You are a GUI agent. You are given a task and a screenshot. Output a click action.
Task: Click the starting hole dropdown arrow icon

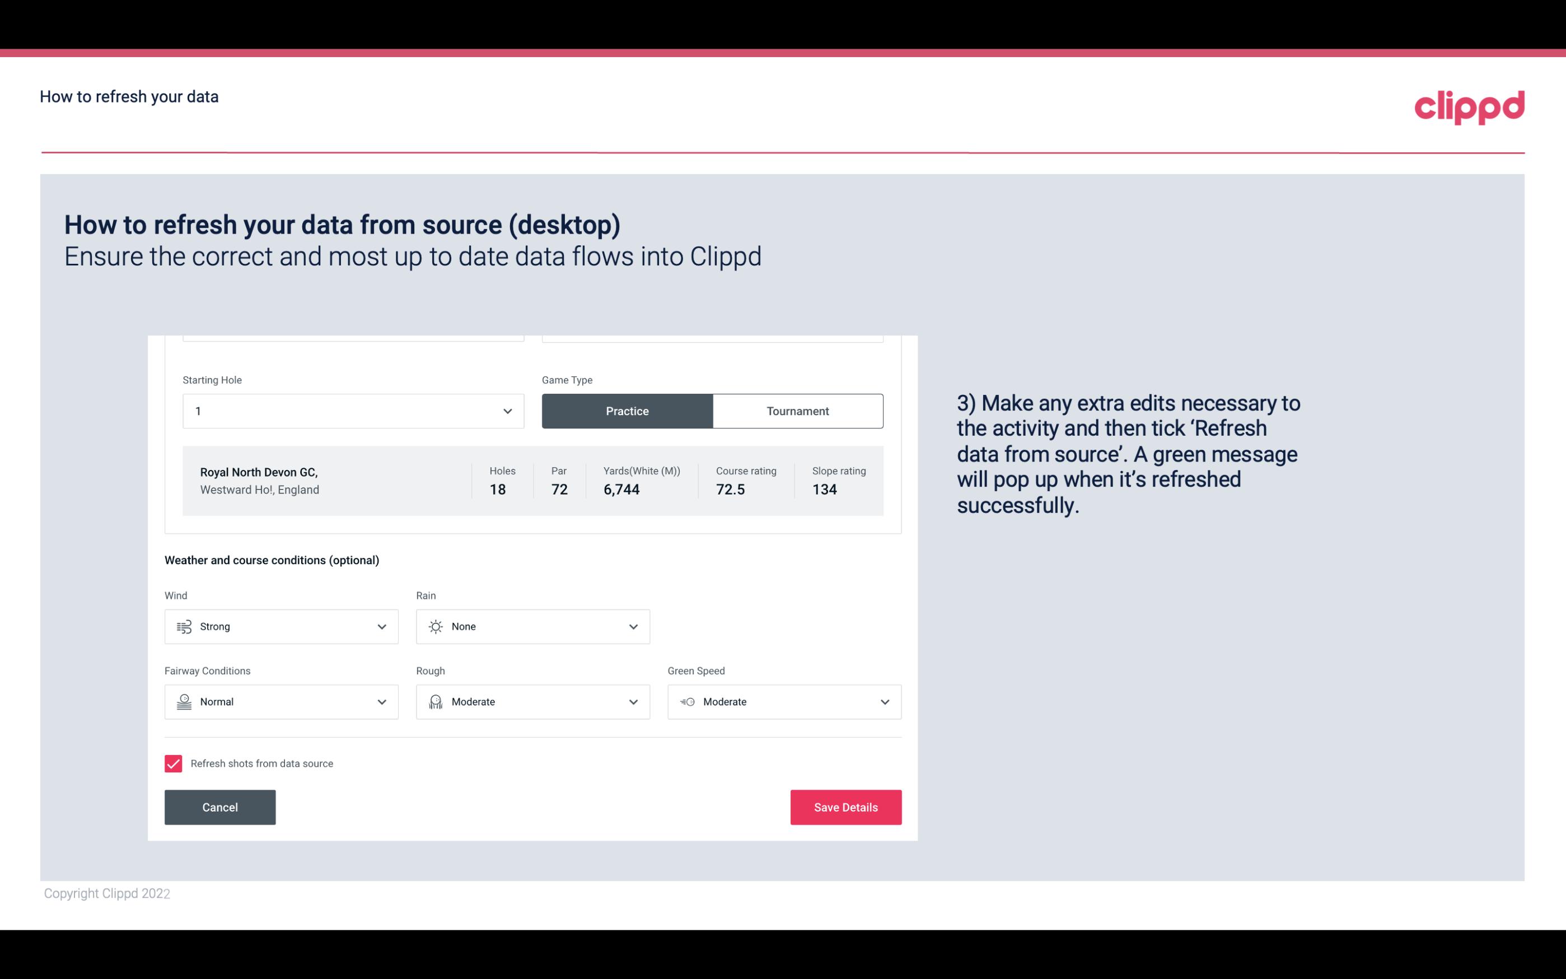click(507, 411)
